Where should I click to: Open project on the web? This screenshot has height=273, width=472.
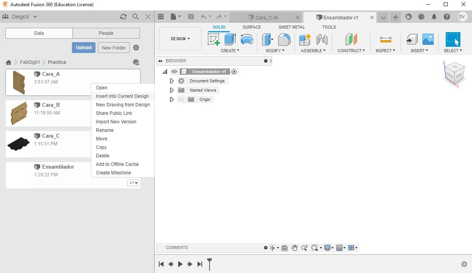coord(136,62)
